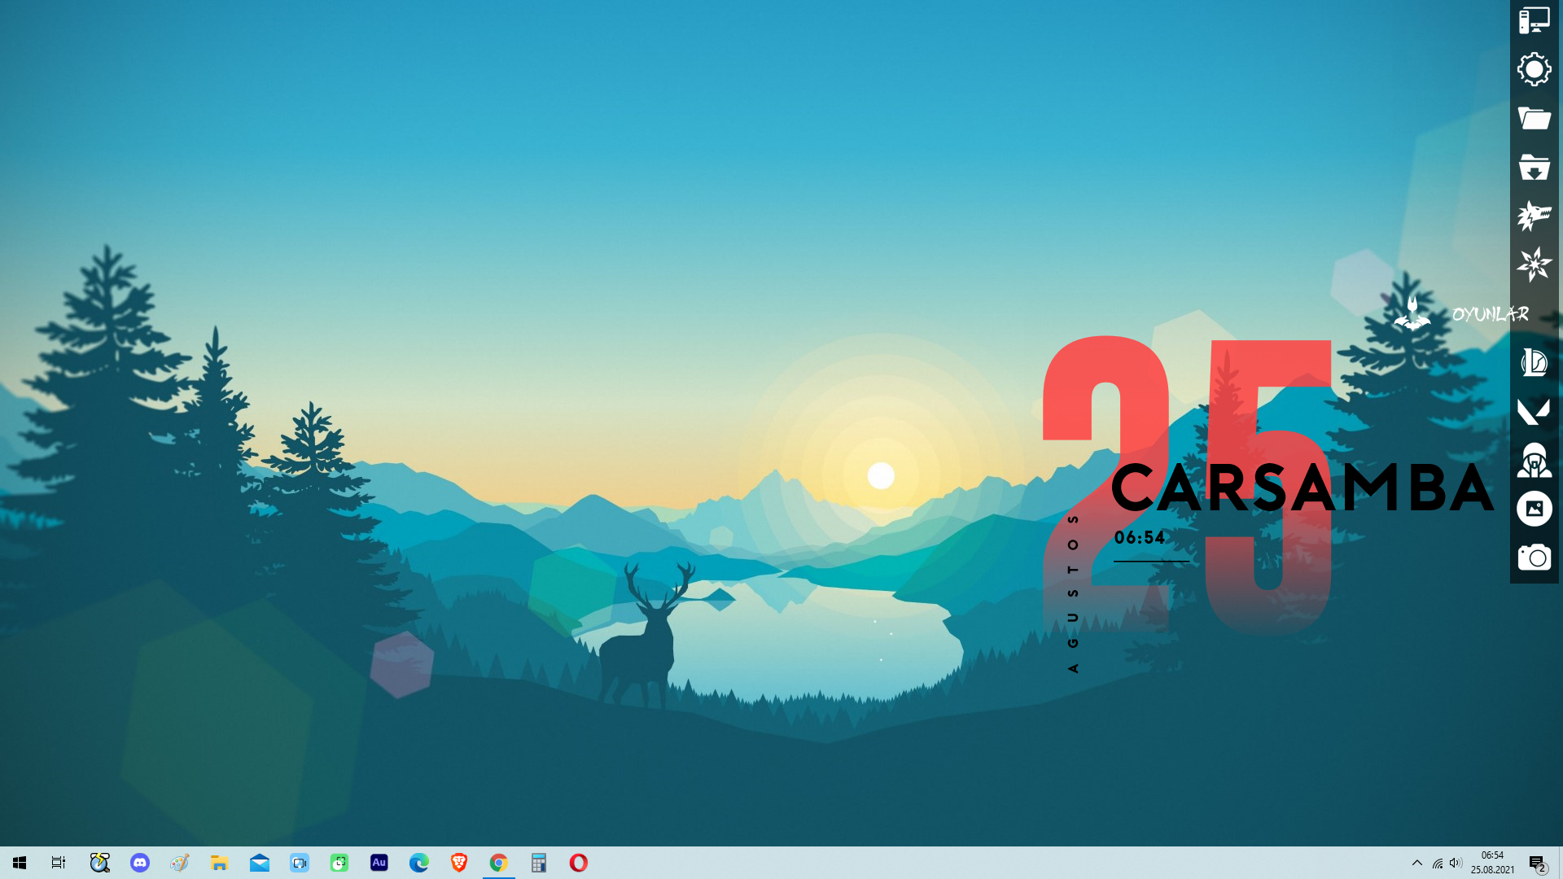Open the volume control in system tray
The image size is (1563, 879).
1456,863
